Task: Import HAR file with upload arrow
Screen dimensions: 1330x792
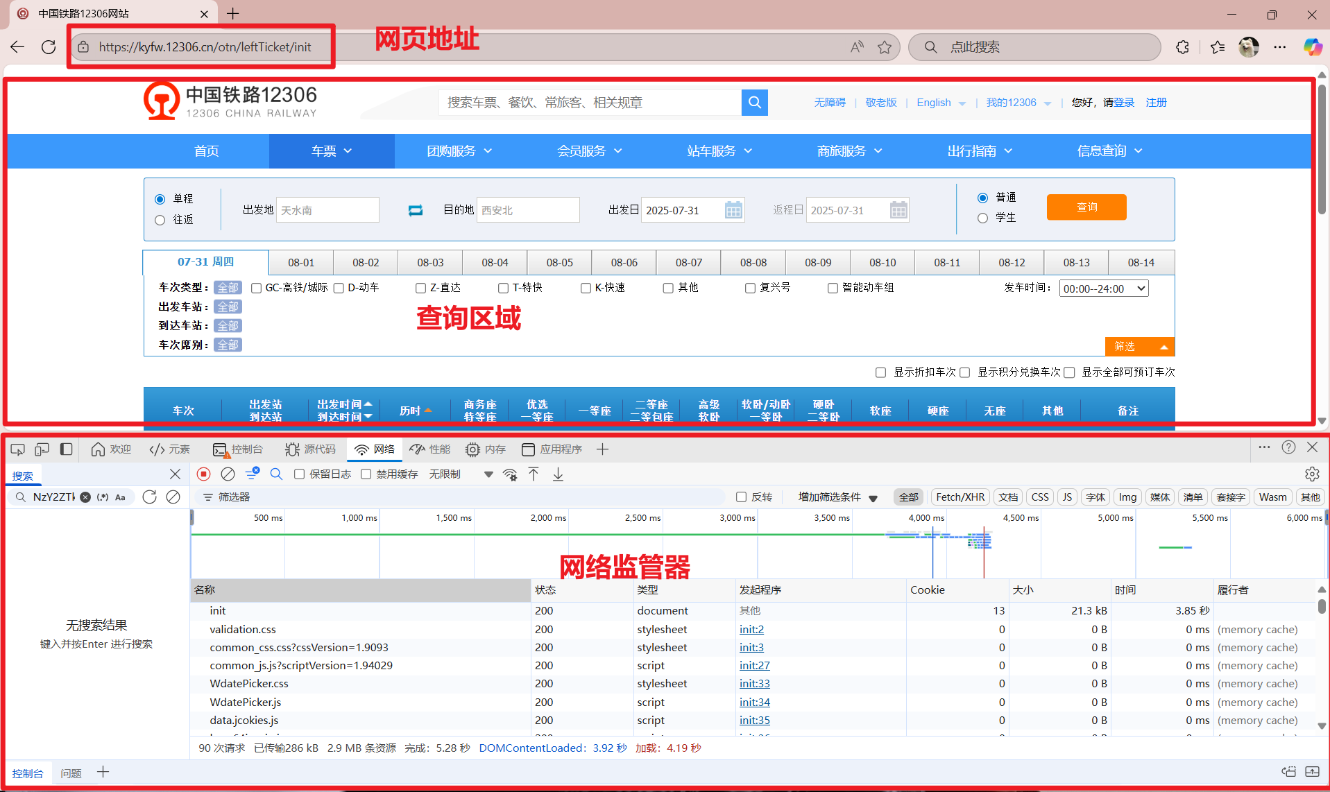Action: point(534,474)
